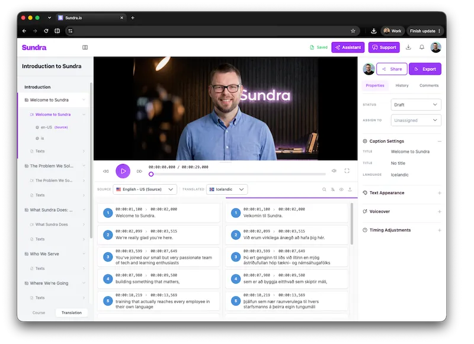Click the number 5 badge on Icelandic caption
Viewport: 474px width, 344px height.
236,301
